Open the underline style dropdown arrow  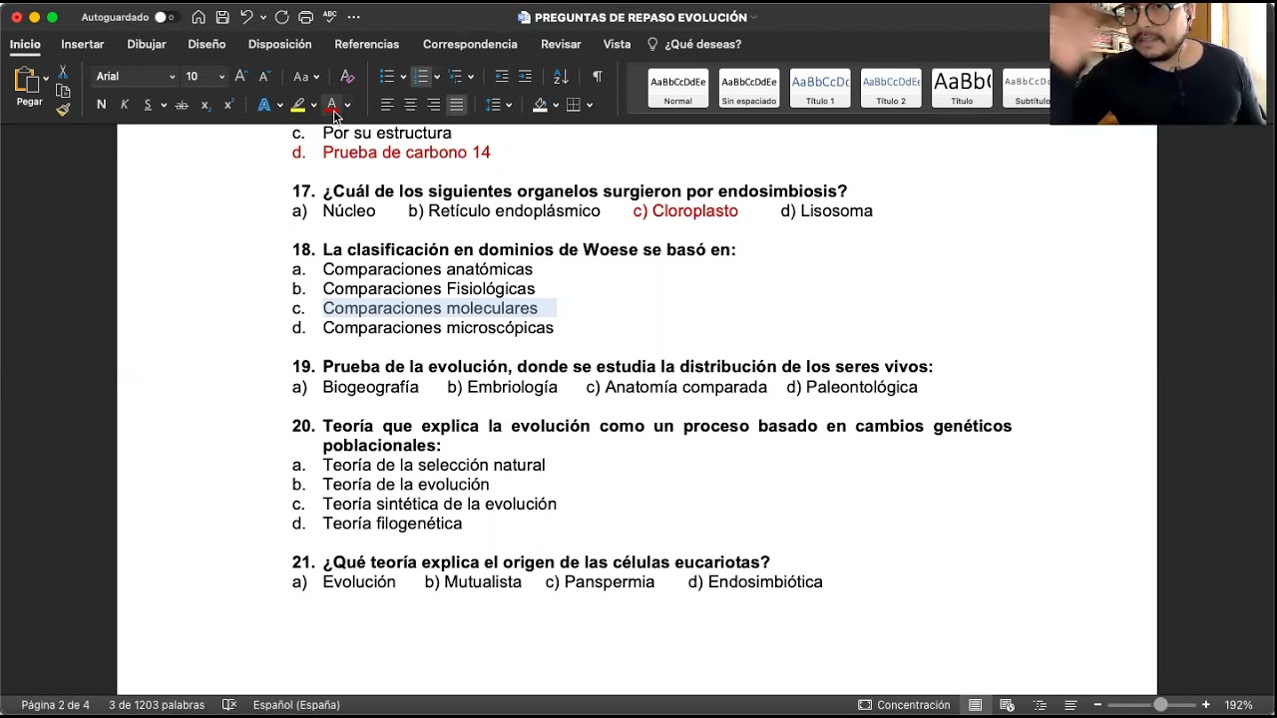pyautogui.click(x=162, y=106)
